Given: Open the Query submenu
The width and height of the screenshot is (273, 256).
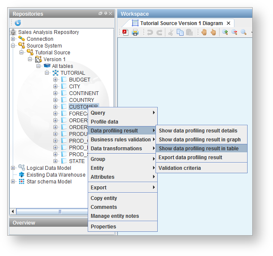Looking at the screenshot, I should pos(123,113).
